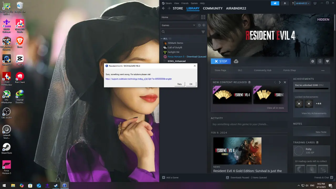Open more options ellipsis in game links bar
This screenshot has height=189, width=336.
point(323,70)
